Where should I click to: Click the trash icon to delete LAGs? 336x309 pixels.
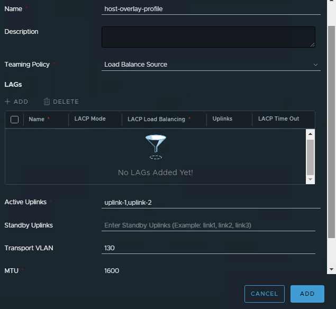47,102
